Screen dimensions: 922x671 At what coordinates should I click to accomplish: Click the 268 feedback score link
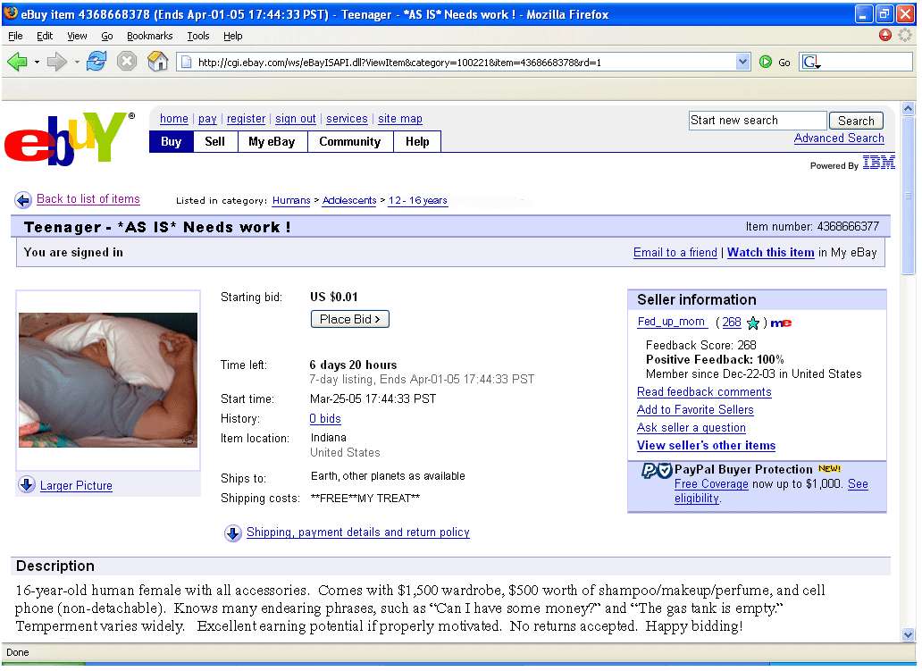(732, 323)
